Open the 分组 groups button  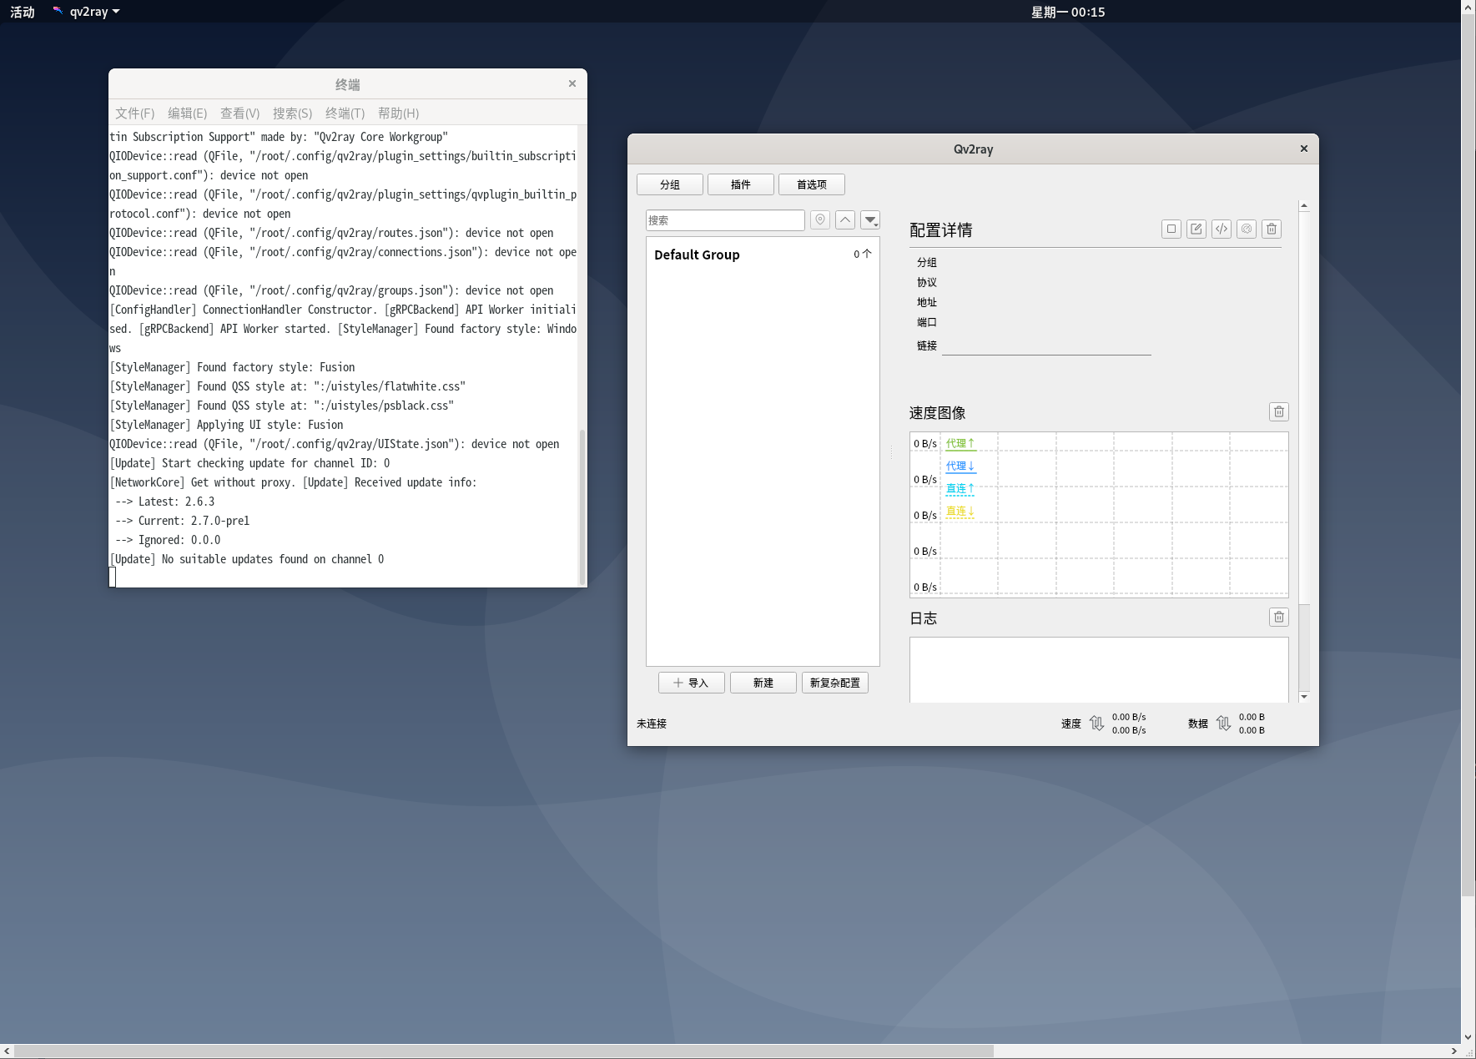[x=670, y=184]
